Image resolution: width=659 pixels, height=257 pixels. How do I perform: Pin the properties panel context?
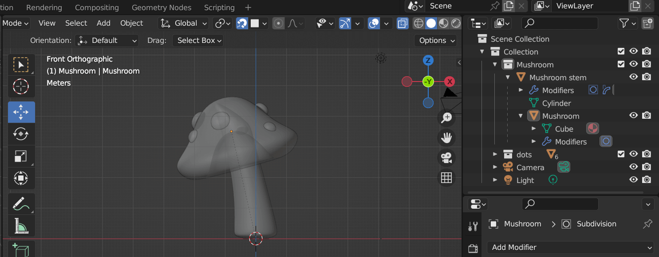tap(648, 224)
